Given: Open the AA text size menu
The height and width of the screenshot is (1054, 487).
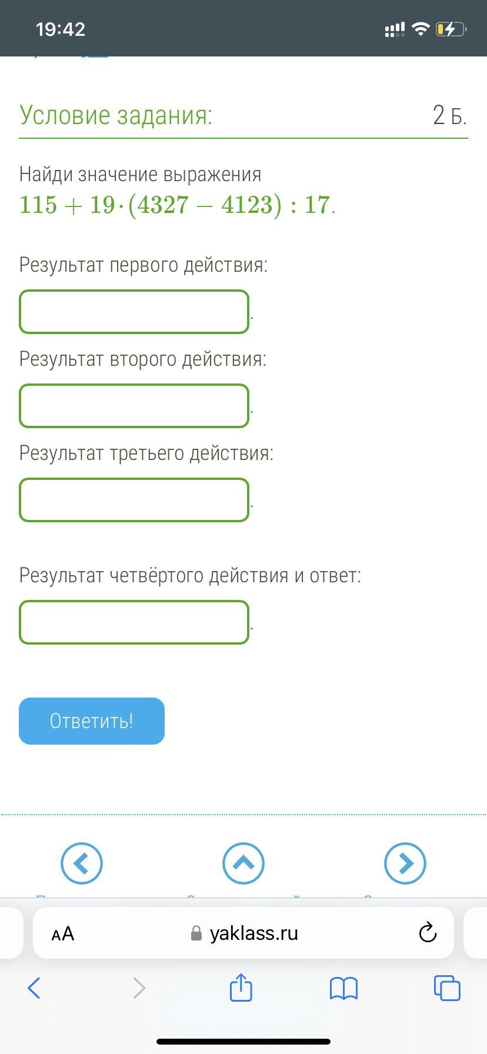Looking at the screenshot, I should click(63, 933).
